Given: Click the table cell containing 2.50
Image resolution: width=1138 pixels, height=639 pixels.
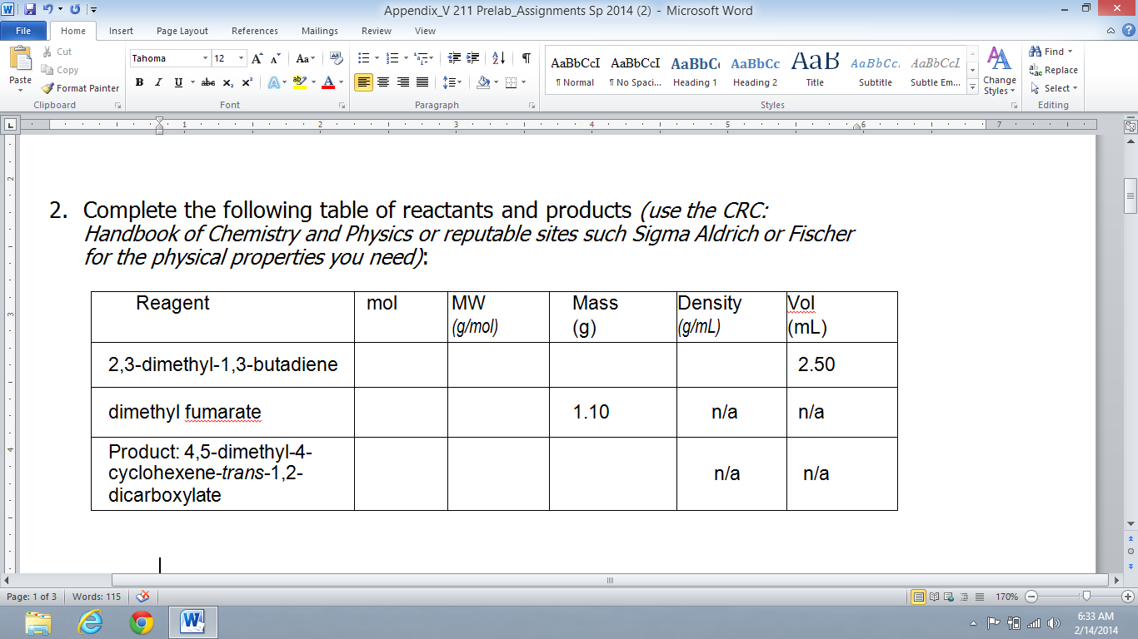Looking at the screenshot, I should pos(841,365).
